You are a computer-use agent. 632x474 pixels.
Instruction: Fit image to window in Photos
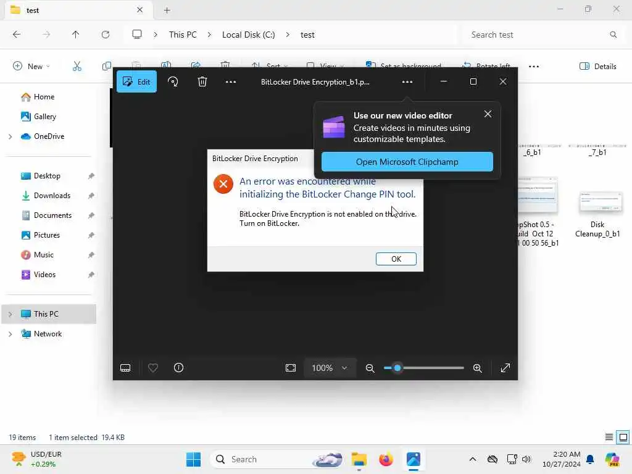click(x=291, y=368)
